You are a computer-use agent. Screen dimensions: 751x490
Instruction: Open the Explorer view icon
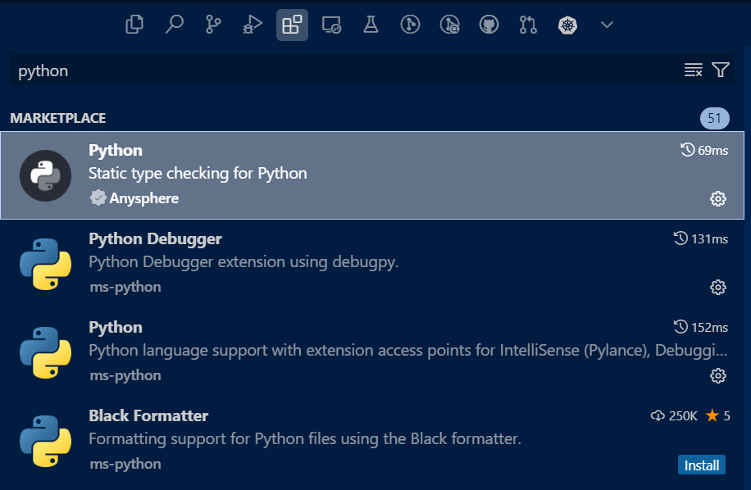[134, 25]
